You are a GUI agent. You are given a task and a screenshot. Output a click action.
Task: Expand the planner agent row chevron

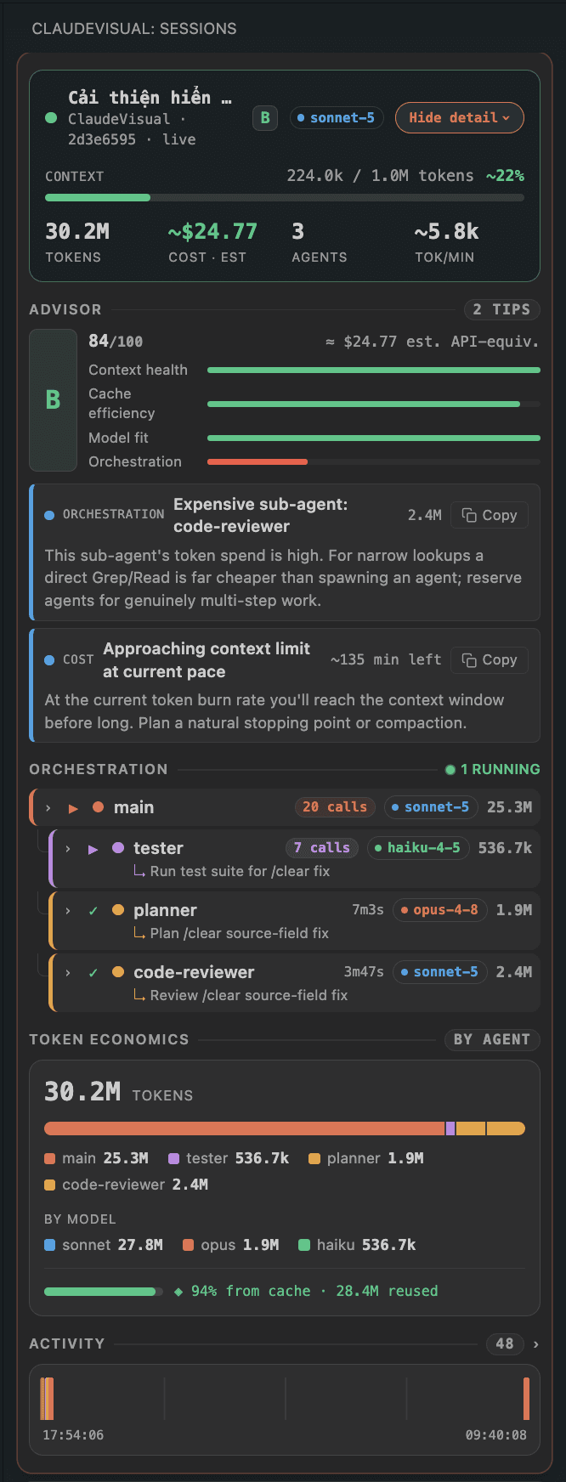(x=68, y=911)
